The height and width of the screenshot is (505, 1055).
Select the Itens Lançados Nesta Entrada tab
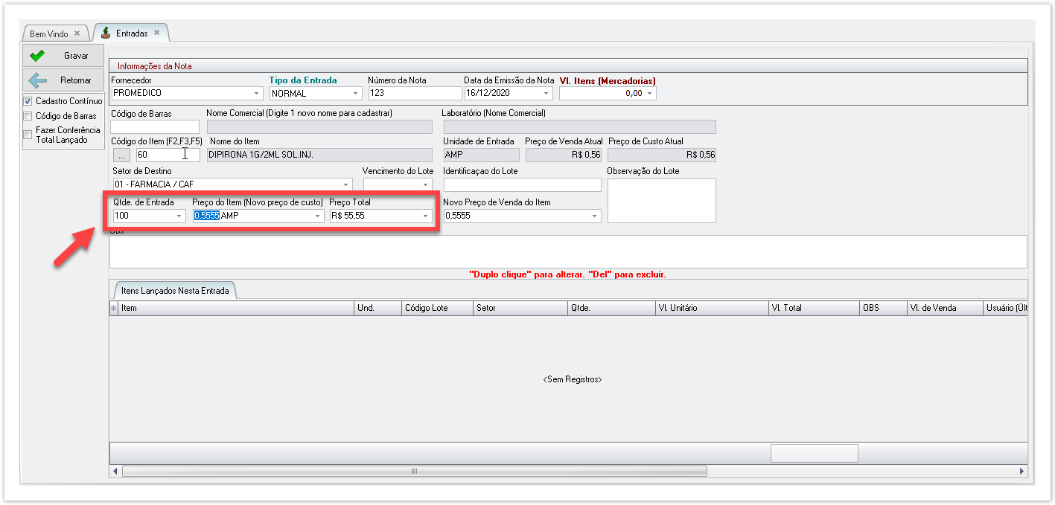(176, 291)
